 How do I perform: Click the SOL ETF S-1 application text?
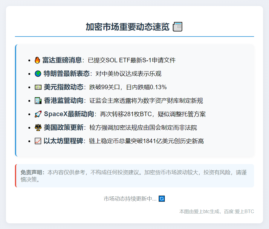(x=132, y=60)
